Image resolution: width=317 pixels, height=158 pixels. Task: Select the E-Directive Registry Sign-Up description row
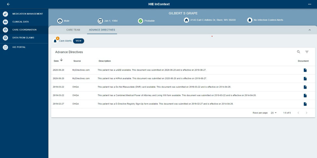pos(165,104)
